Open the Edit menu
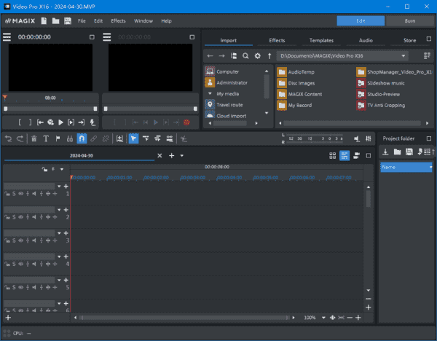 pyautogui.click(x=98, y=21)
